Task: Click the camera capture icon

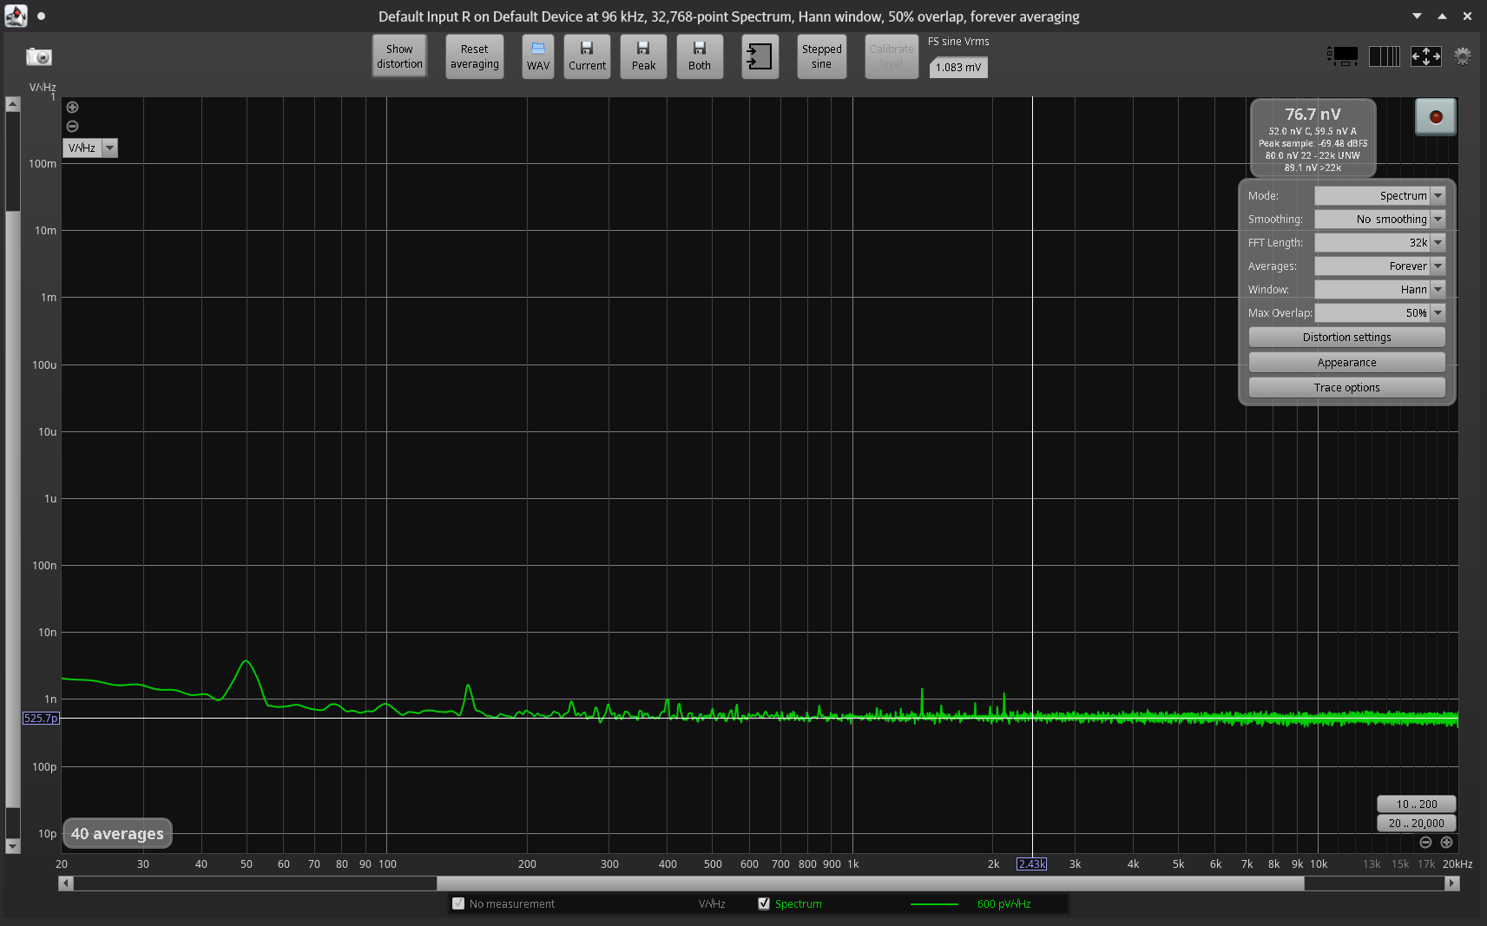Action: pos(39,57)
